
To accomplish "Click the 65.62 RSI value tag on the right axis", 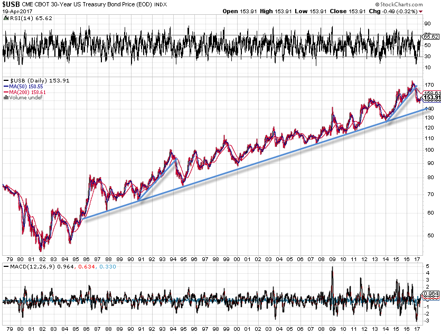I will click(430, 37).
